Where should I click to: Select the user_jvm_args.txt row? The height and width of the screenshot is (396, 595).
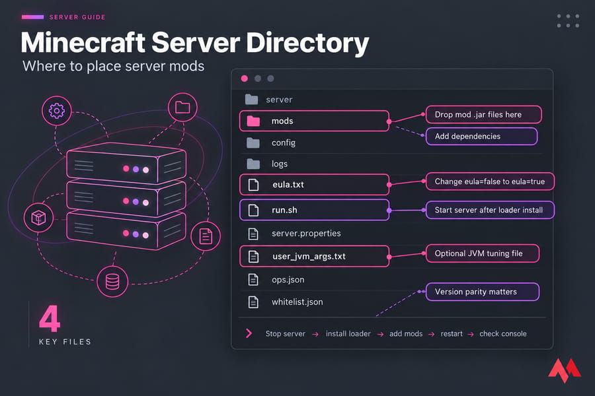click(x=315, y=257)
